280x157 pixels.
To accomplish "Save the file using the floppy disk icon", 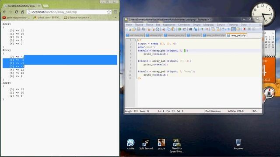I will click(x=138, y=29).
